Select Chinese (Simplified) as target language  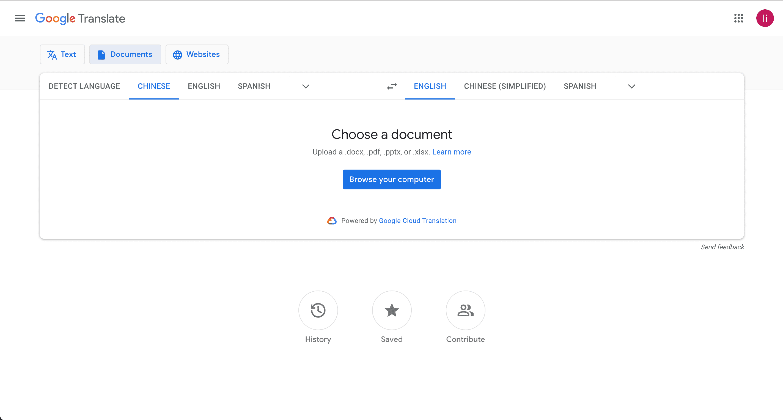(505, 86)
